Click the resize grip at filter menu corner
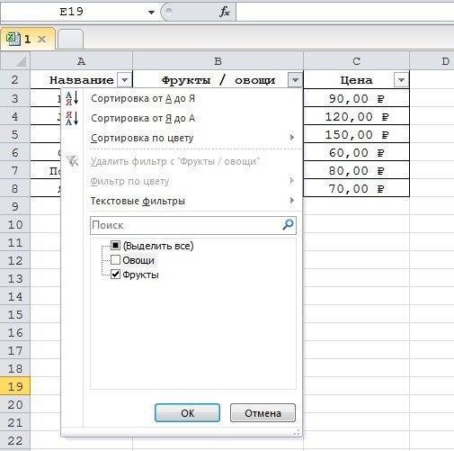The height and width of the screenshot is (451, 454). tap(297, 432)
